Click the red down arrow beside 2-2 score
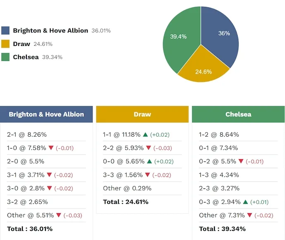The width and height of the screenshot is (285, 240). tap(147, 148)
